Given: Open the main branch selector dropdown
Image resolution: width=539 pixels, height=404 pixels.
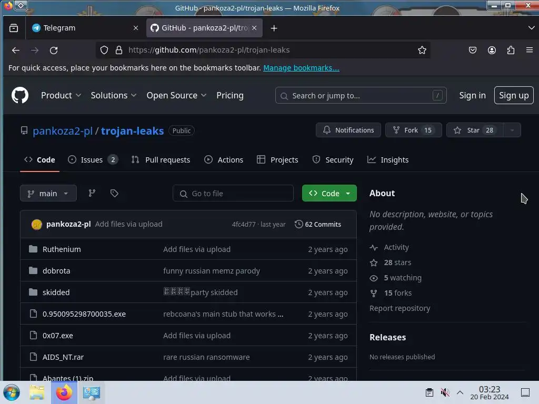Looking at the screenshot, I should pyautogui.click(x=48, y=194).
